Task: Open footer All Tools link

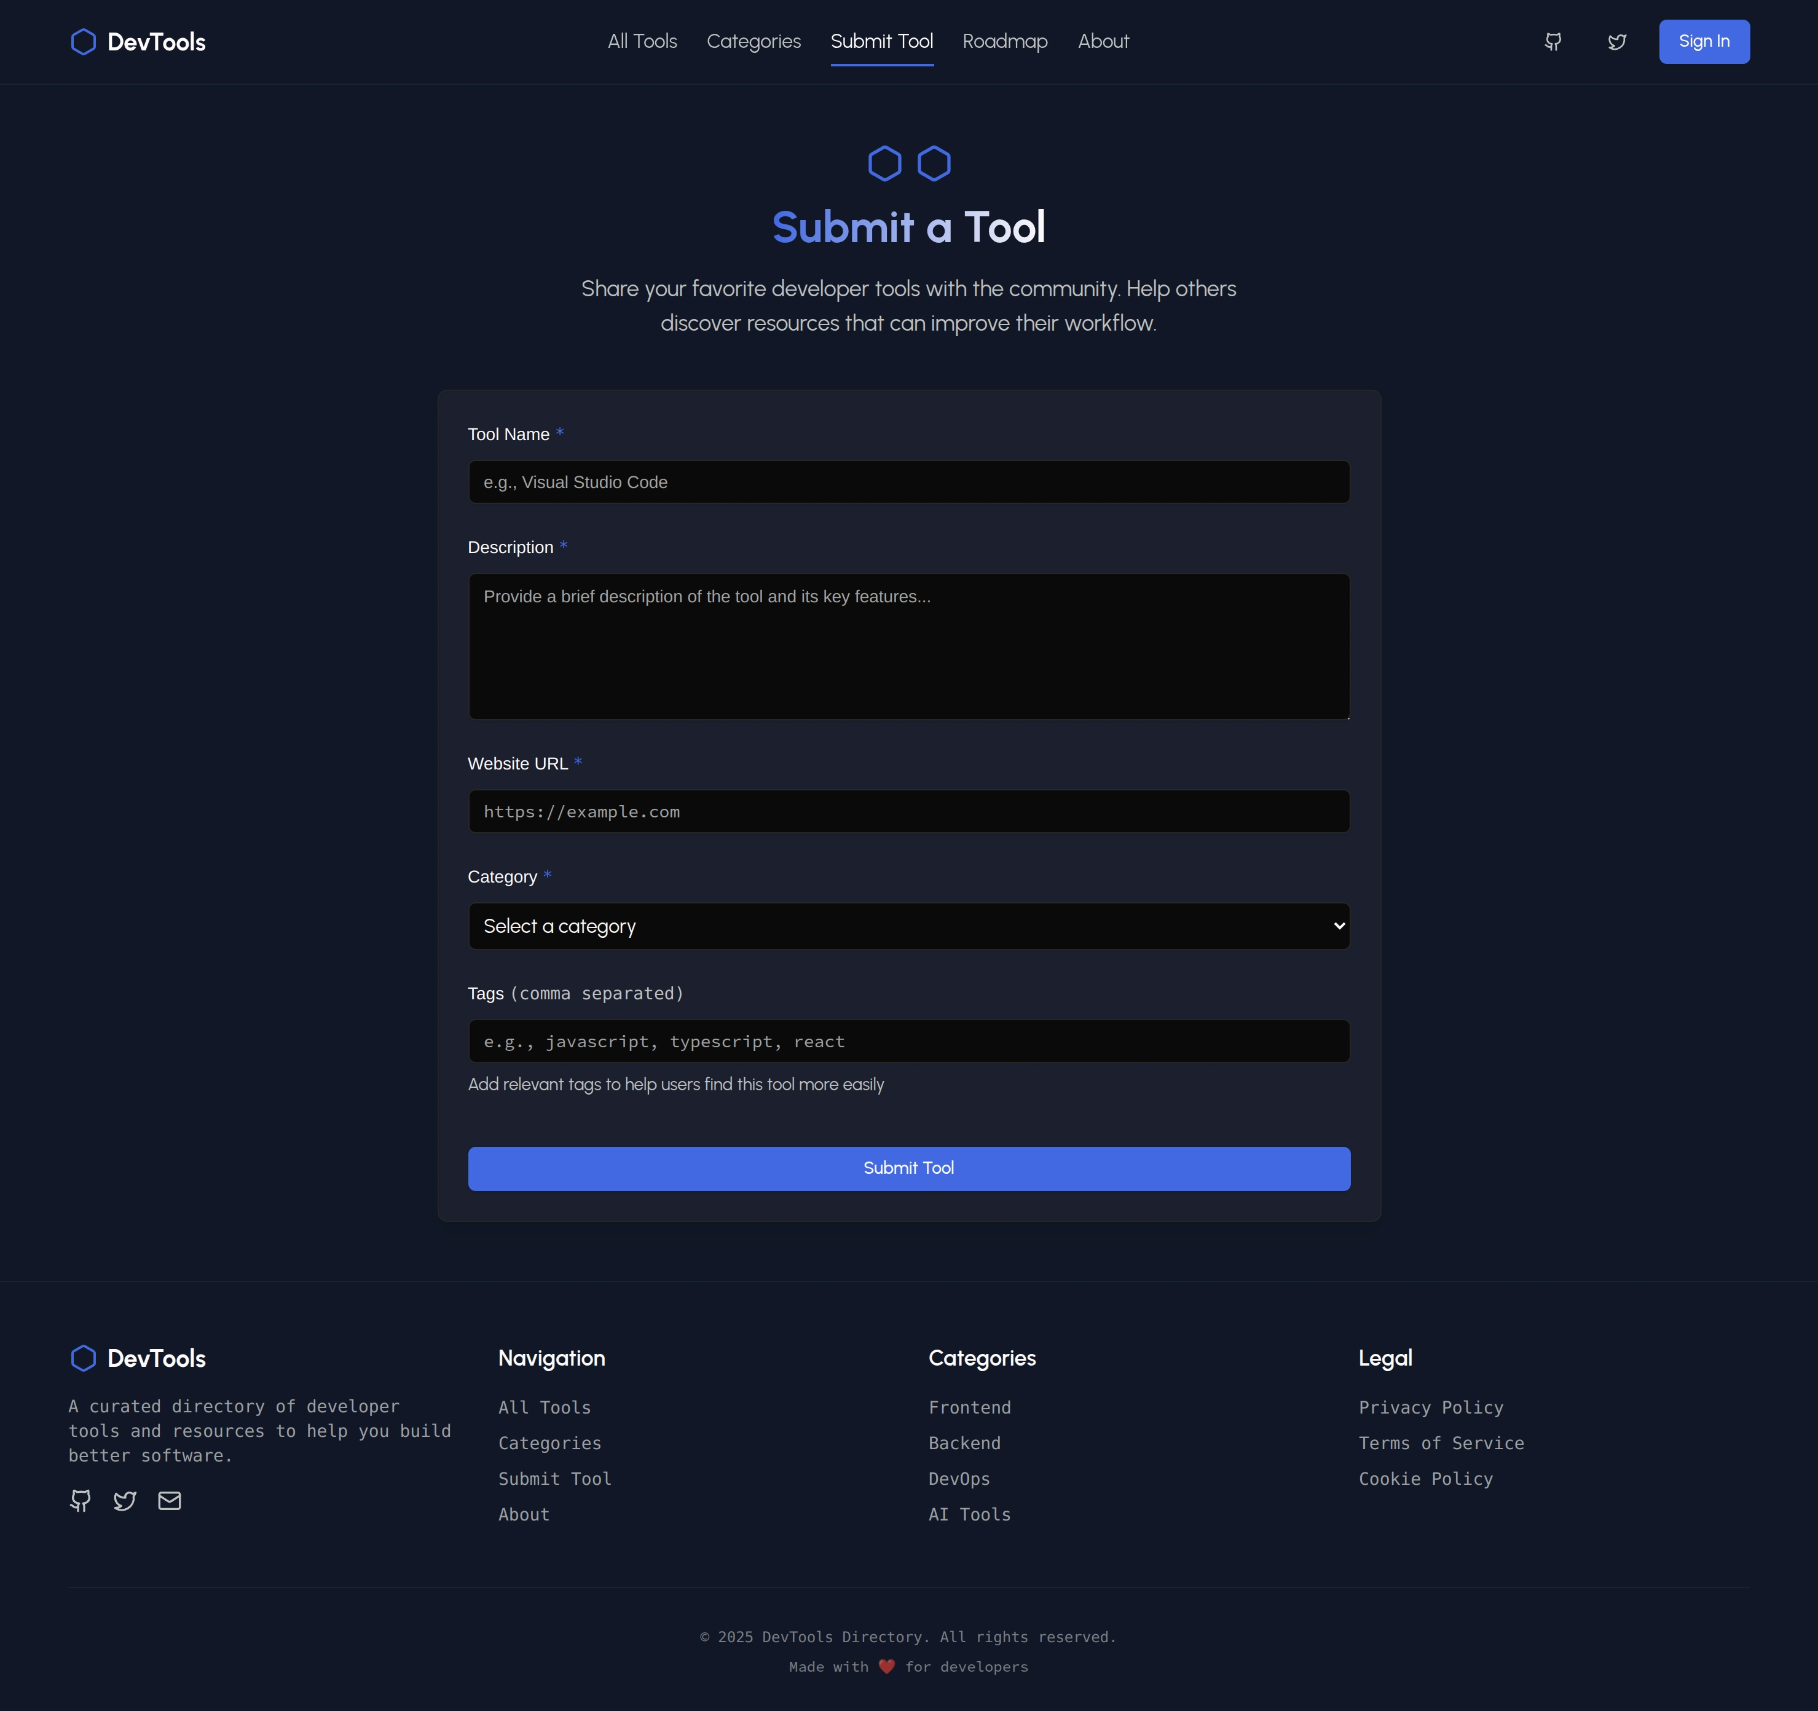Action: coord(544,1407)
